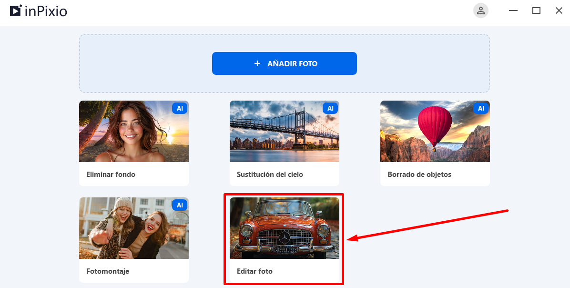
Task: Open the Editar foto red car thumbnail
Action: [x=284, y=228]
